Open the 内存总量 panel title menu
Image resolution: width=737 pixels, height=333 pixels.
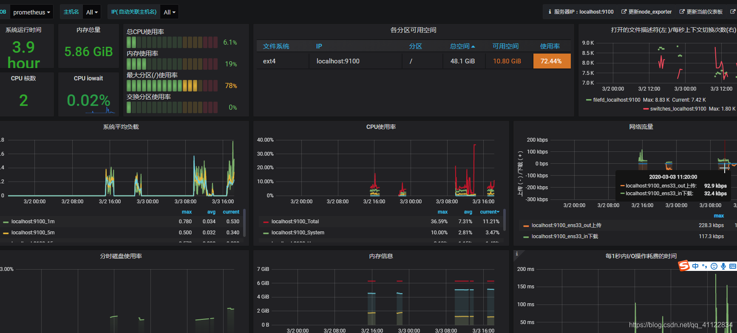tap(88, 30)
